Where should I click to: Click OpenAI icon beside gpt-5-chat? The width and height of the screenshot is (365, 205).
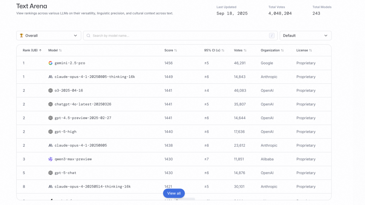[x=50, y=173]
